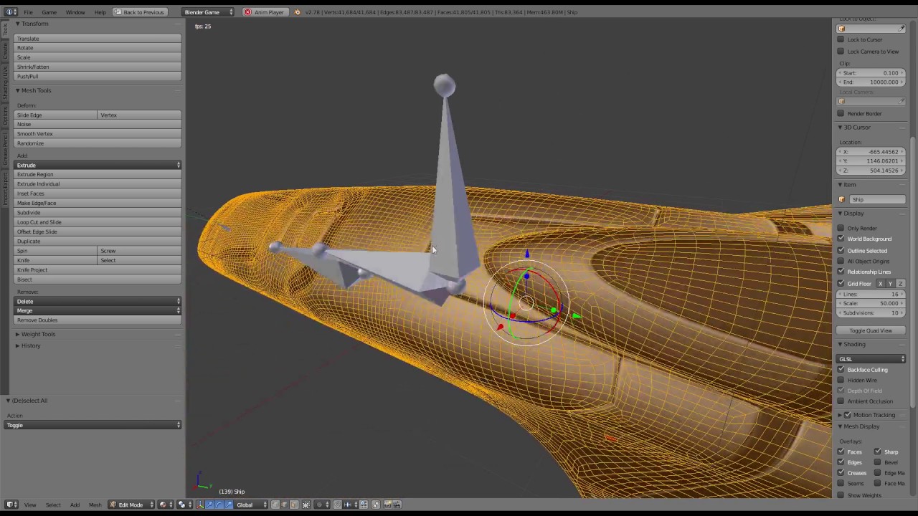Click the grid Scale value slider
Viewport: 918px width, 516px height.
point(871,303)
